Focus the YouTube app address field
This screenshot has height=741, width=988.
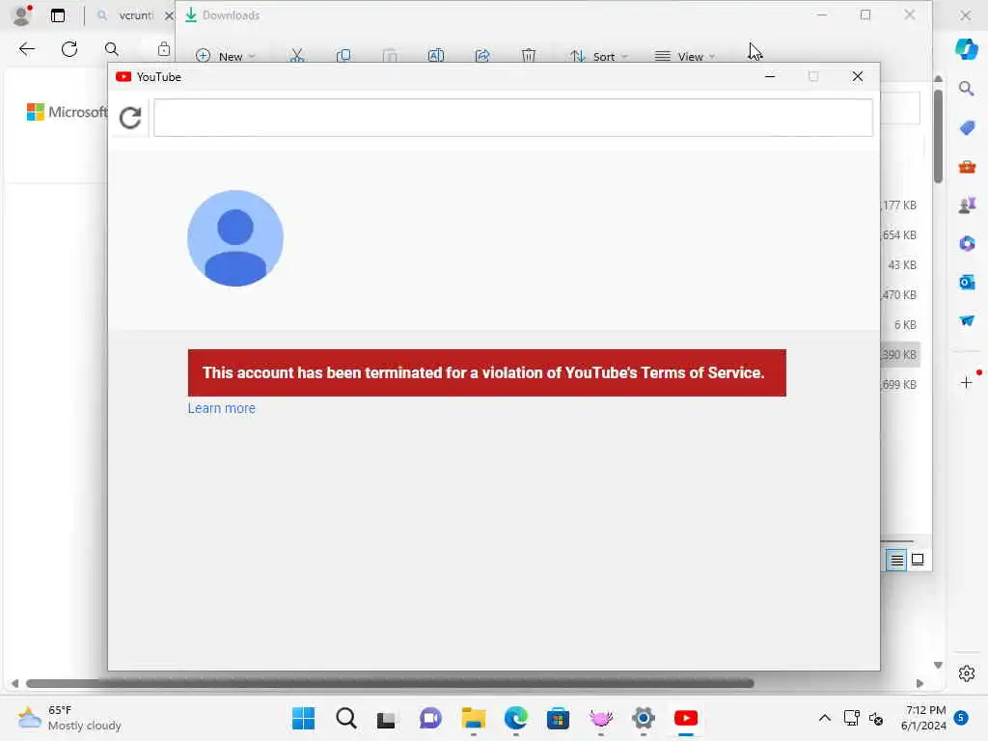tap(513, 117)
